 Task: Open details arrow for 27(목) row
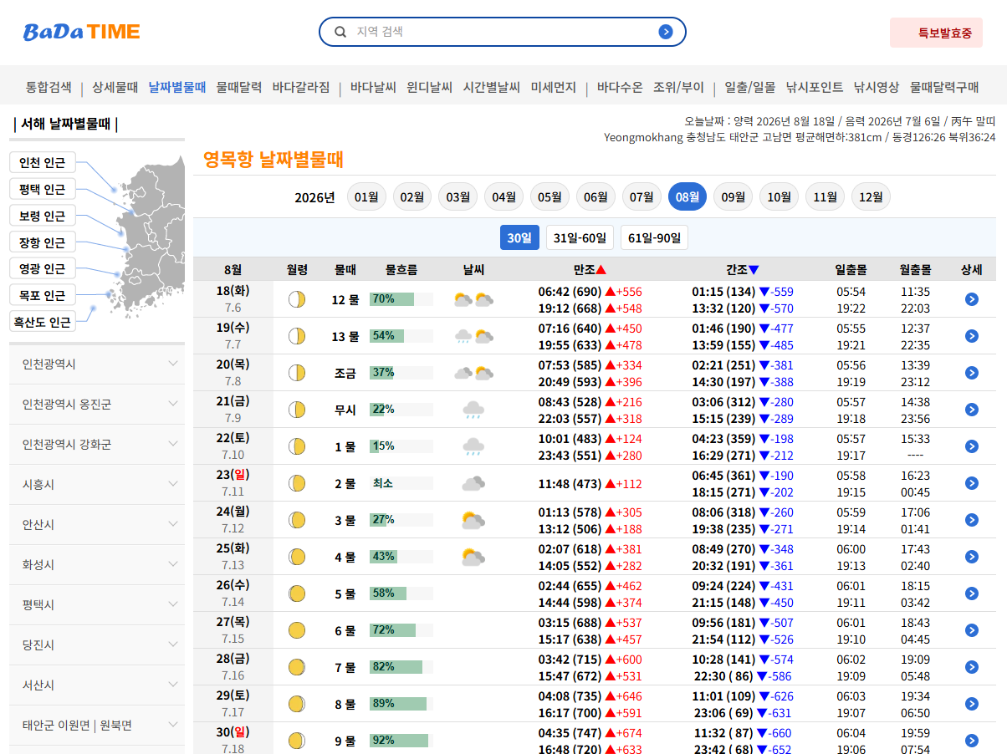pos(971,630)
